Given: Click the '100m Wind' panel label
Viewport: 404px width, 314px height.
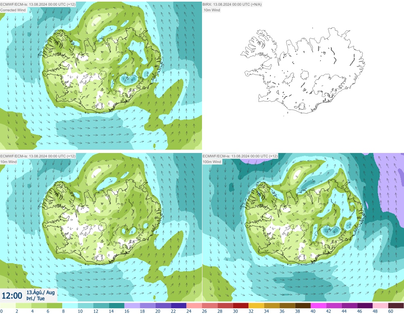Looking at the screenshot, I should tap(213, 162).
